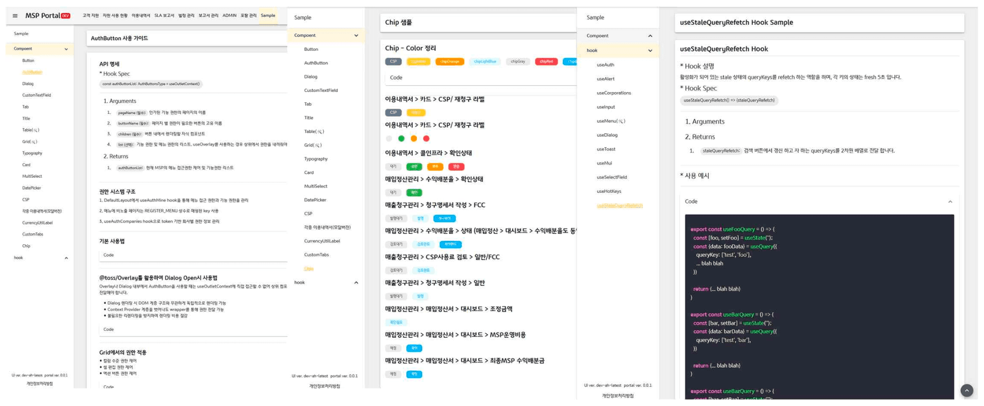The width and height of the screenshot is (984, 406).
Task: Open the hamburger menu beside MSP Portal
Action: pos(15,16)
